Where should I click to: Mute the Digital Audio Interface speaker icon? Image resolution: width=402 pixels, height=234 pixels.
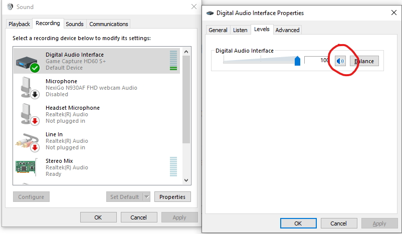pyautogui.click(x=340, y=61)
